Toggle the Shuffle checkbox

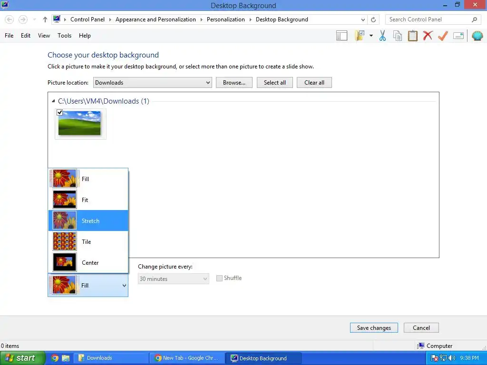coord(219,278)
